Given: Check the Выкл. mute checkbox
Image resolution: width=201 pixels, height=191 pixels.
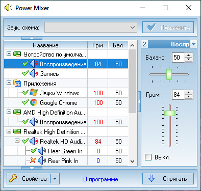Looking at the screenshot, I should tap(148, 157).
